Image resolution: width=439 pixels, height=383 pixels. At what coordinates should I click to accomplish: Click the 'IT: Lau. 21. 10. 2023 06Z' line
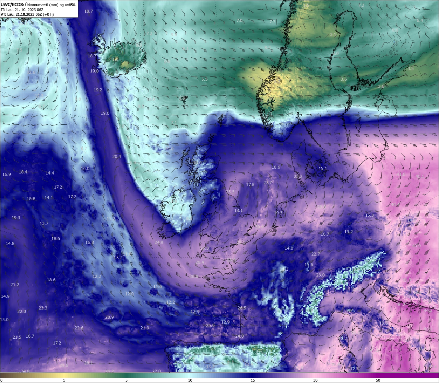pyautogui.click(x=22, y=10)
